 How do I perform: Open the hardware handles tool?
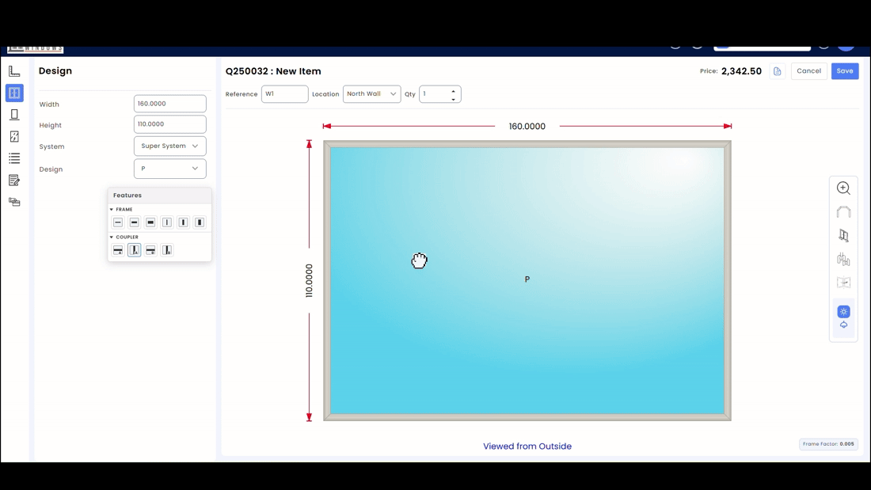click(x=843, y=259)
